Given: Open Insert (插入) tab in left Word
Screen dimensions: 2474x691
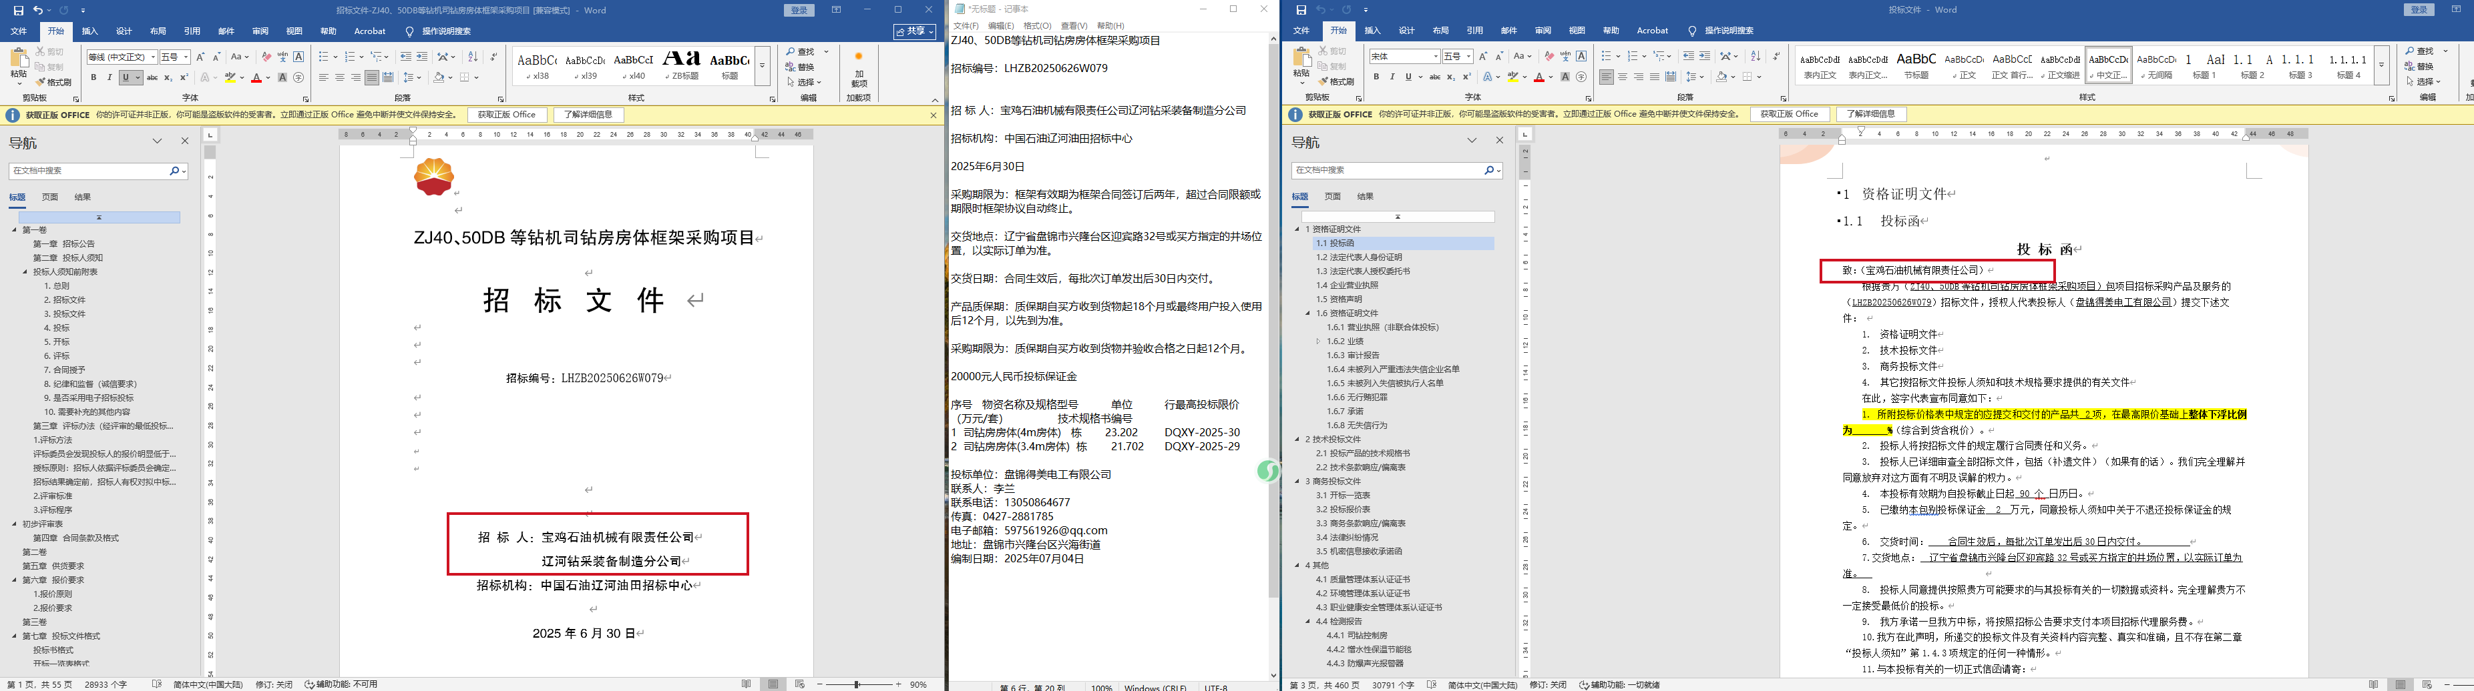Looking at the screenshot, I should click(x=89, y=31).
